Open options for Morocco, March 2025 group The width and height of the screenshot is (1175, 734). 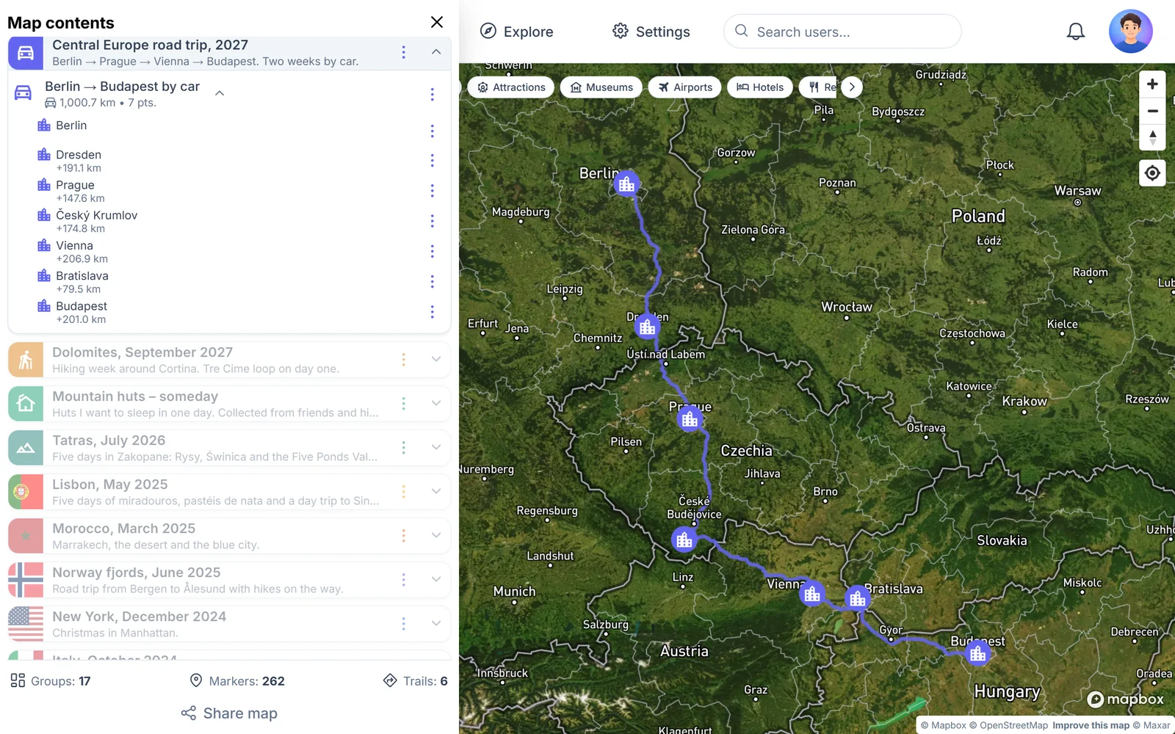pyautogui.click(x=403, y=535)
